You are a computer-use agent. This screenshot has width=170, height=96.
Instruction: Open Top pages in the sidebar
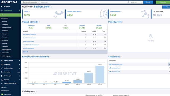click(5, 34)
